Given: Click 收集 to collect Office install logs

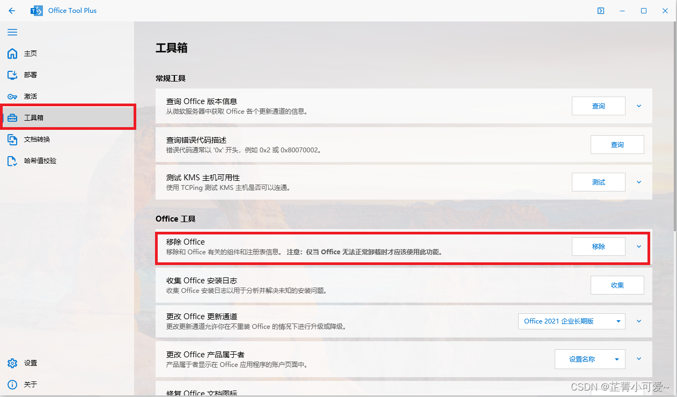Looking at the screenshot, I should (x=617, y=285).
